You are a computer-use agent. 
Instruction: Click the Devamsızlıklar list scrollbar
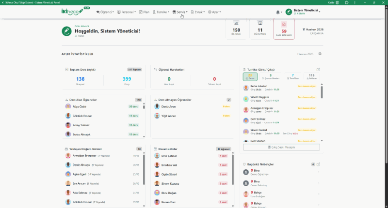pyautogui.click(x=233, y=169)
